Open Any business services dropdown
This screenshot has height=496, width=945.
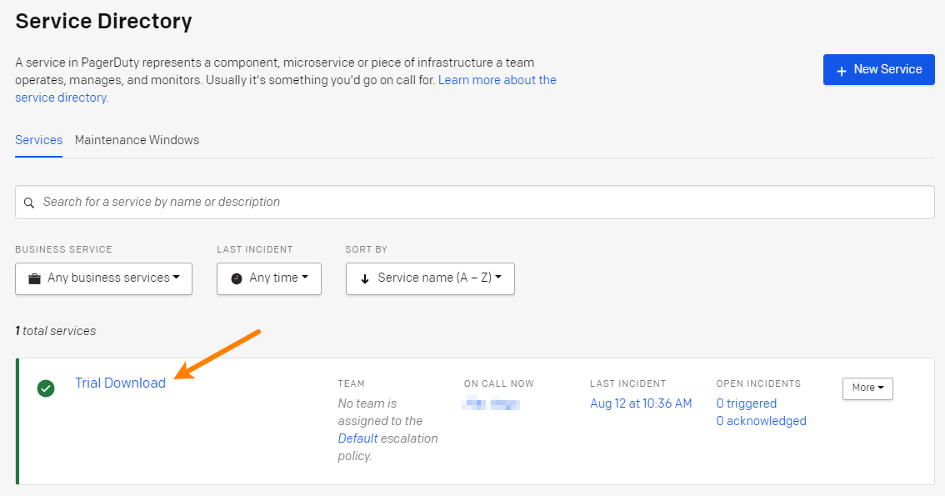(x=103, y=278)
